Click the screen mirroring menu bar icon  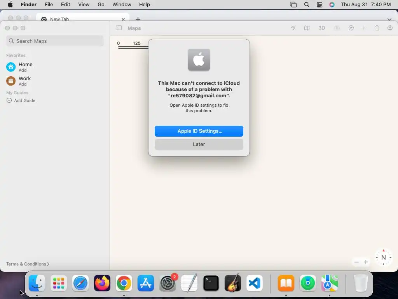(x=293, y=5)
